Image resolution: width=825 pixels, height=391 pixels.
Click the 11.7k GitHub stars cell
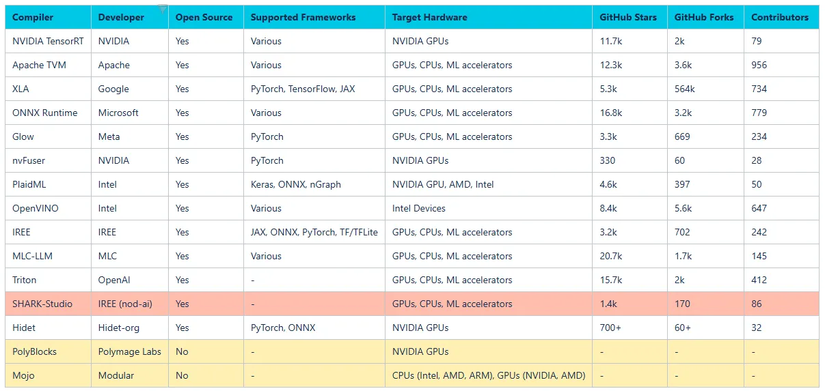(630, 41)
